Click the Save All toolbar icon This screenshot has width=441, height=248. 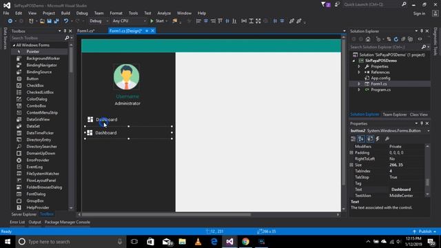coord(57,21)
